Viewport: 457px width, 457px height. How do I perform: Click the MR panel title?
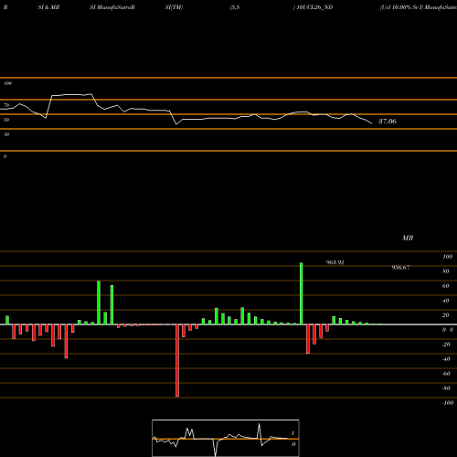click(408, 238)
